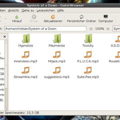Click the Suite-Pee.mp3 file name
This screenshot has height=120, width=120.
[88, 77]
